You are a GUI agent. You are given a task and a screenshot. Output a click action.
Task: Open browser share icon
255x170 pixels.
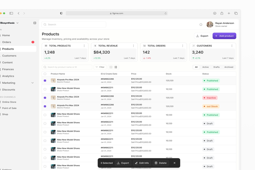(x=222, y=13)
